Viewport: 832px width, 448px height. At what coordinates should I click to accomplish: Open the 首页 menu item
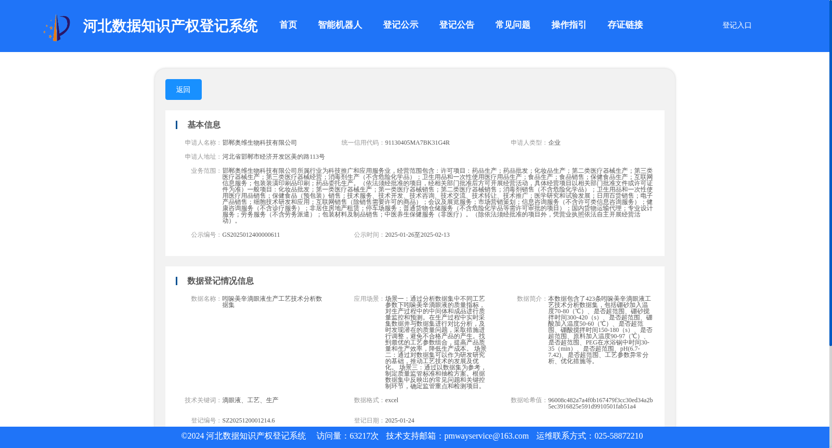[x=288, y=25]
